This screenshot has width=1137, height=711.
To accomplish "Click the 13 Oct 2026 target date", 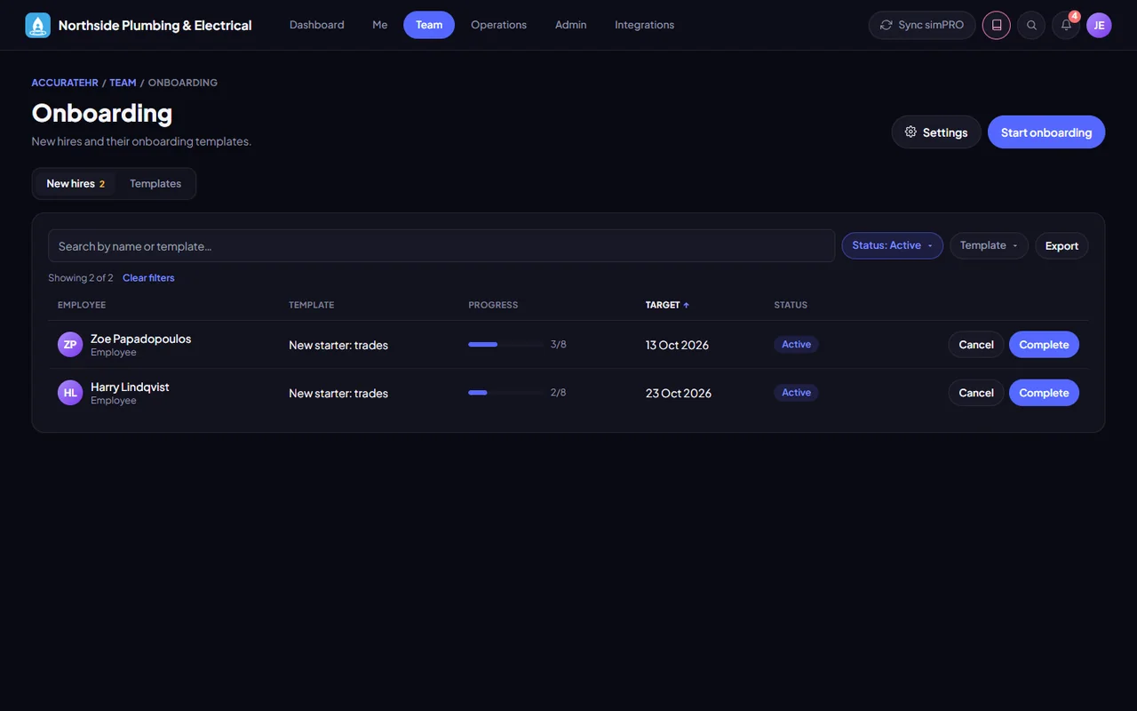I will point(677,345).
